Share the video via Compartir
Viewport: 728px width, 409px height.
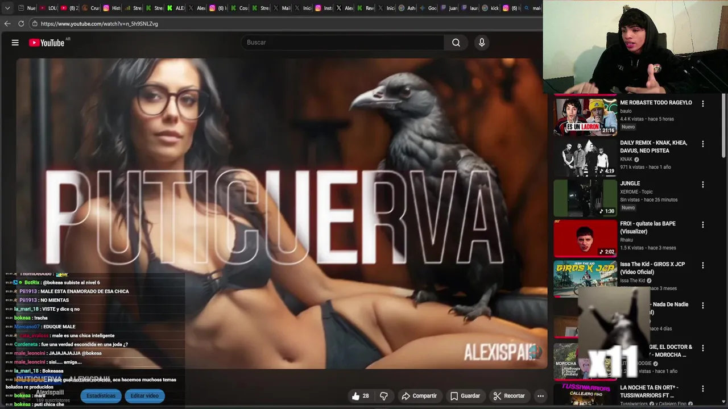(x=419, y=396)
